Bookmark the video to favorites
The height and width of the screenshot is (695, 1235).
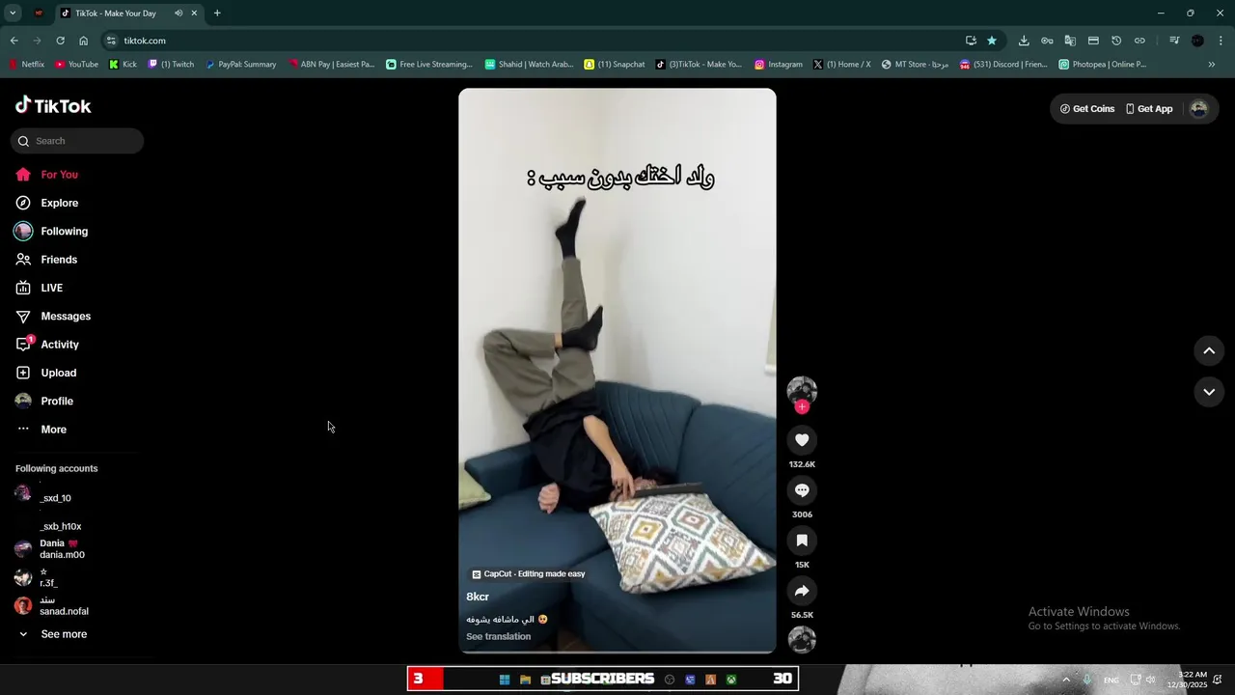coord(802,541)
